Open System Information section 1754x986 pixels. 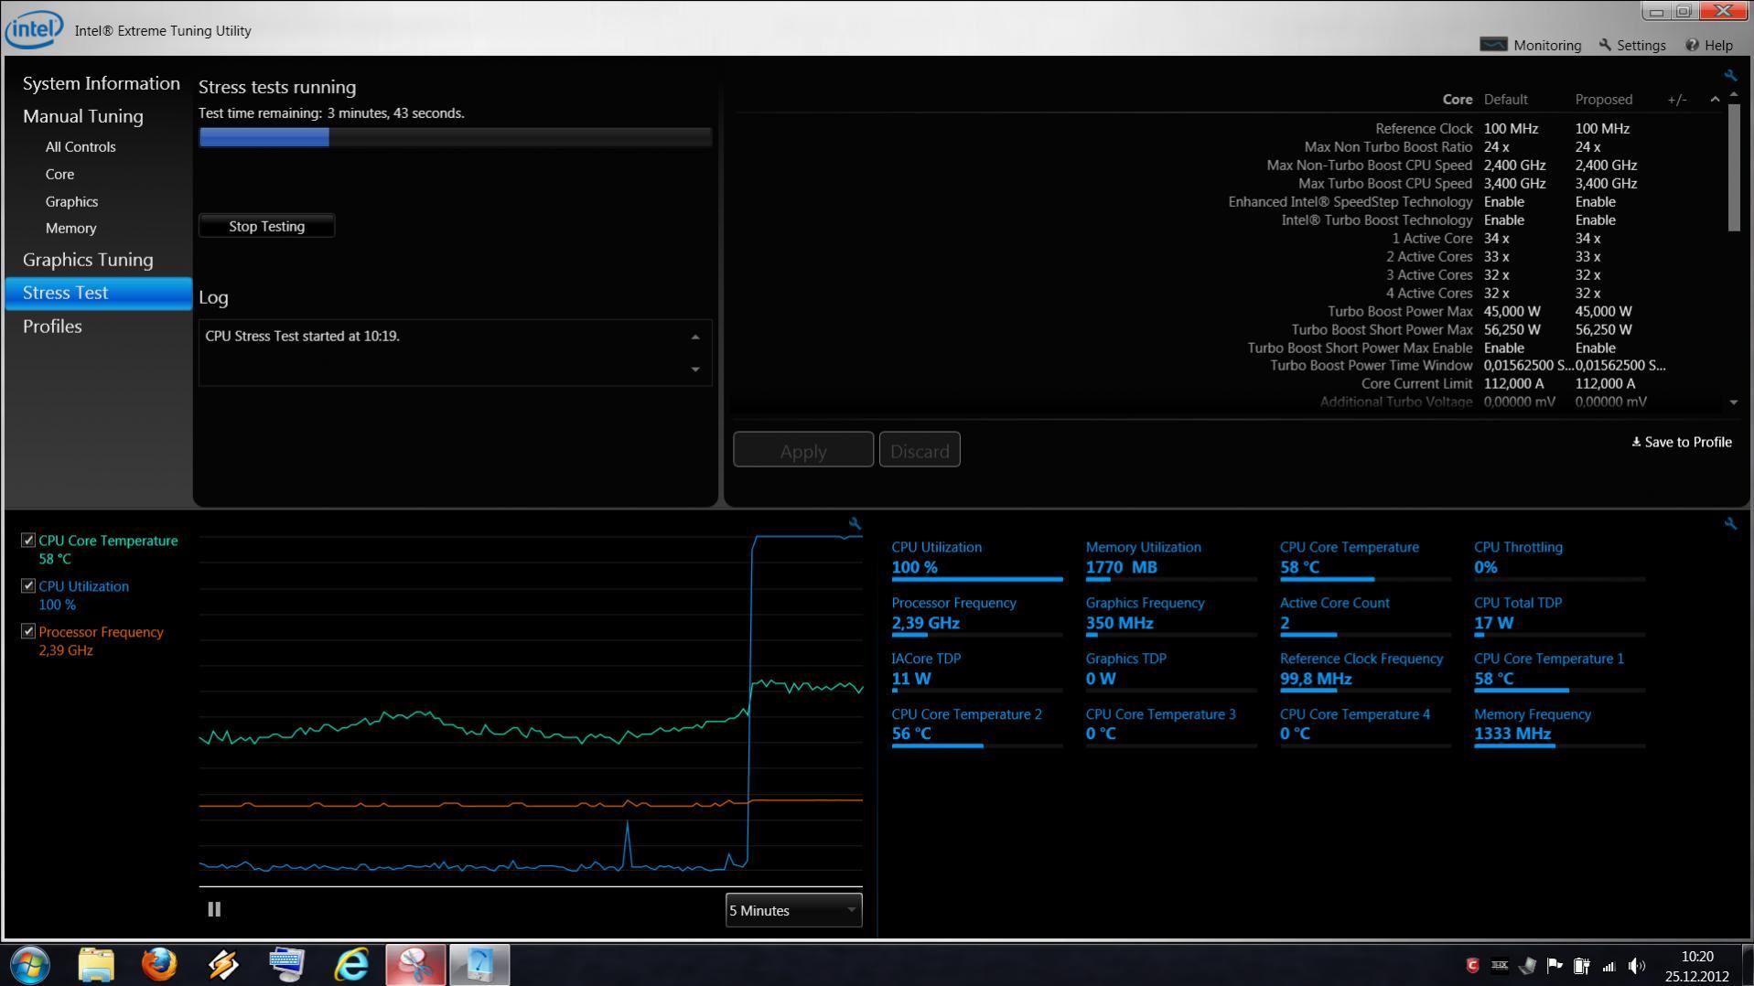[x=102, y=83]
